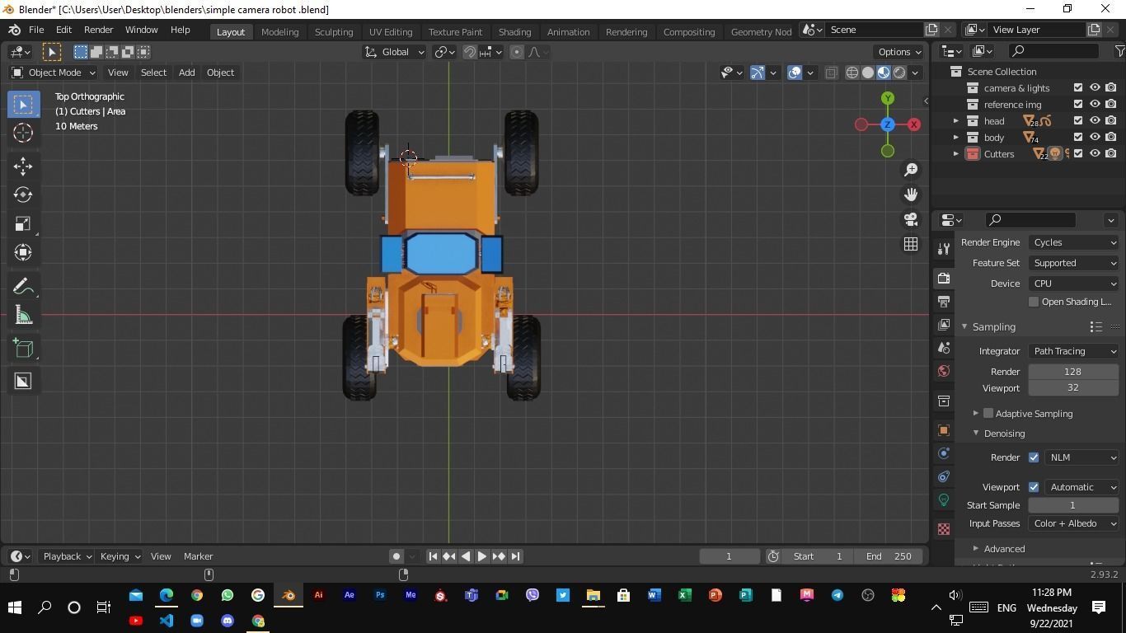
Task: Click the outliner filter funnel icon
Action: (x=1119, y=51)
